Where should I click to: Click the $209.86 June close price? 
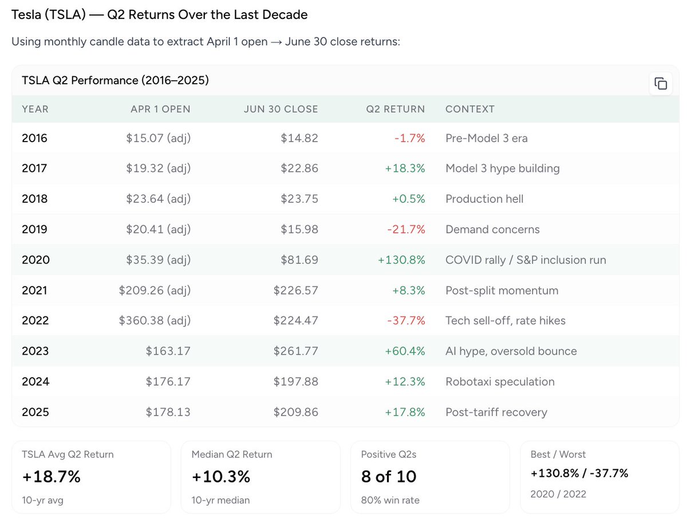point(295,412)
